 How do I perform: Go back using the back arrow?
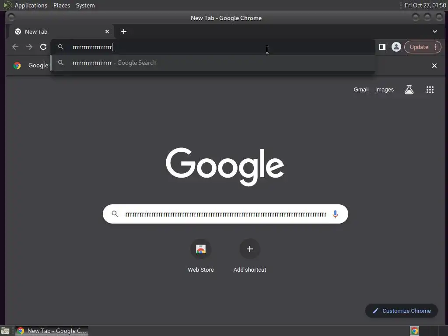coord(15,47)
